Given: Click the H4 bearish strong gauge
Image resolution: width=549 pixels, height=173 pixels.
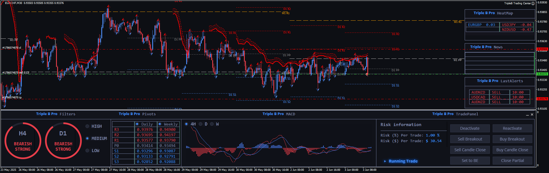Looking at the screenshot, I should (x=23, y=140).
